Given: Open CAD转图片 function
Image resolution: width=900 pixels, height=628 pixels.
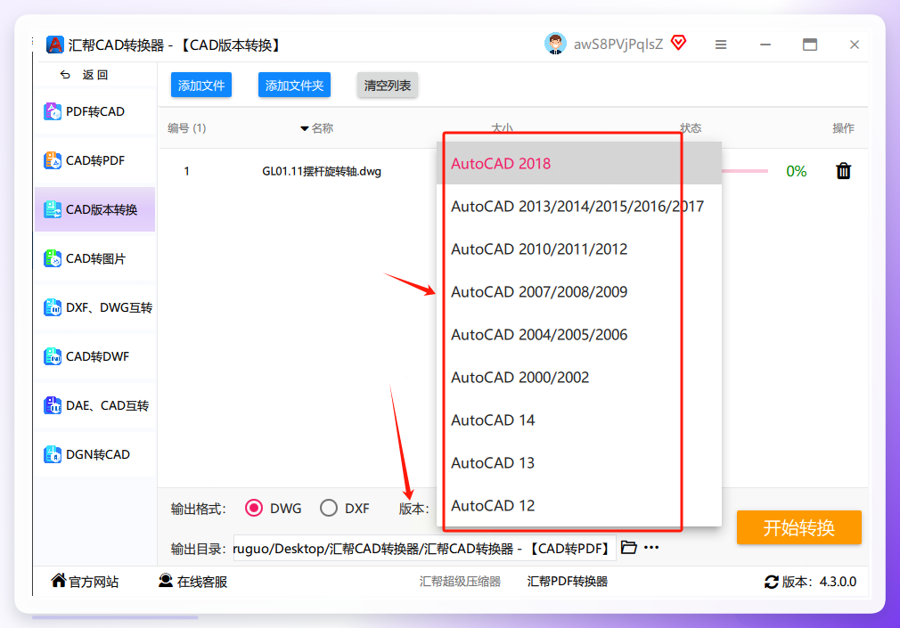Looking at the screenshot, I should [x=95, y=258].
